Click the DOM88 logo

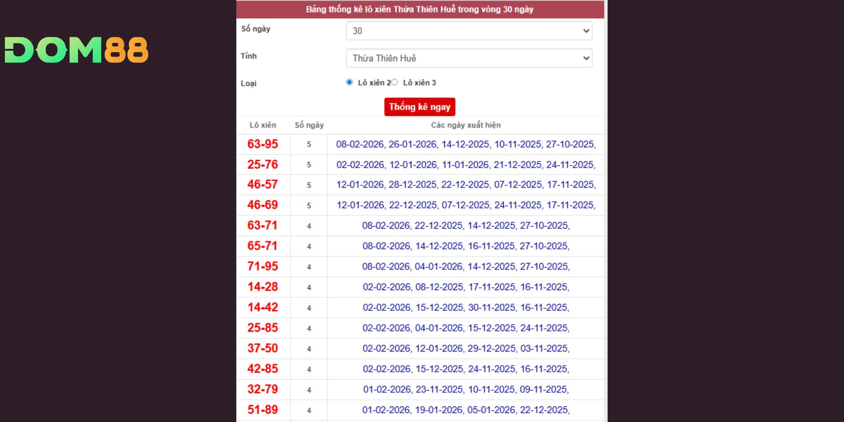click(x=76, y=50)
